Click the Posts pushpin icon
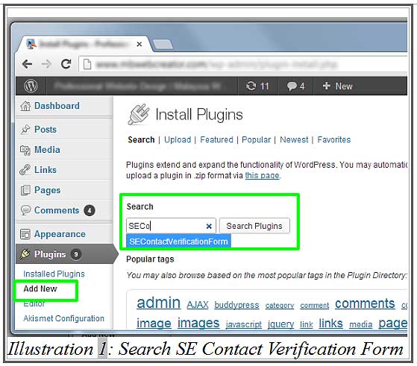This screenshot has height=366, width=417. pos(25,130)
